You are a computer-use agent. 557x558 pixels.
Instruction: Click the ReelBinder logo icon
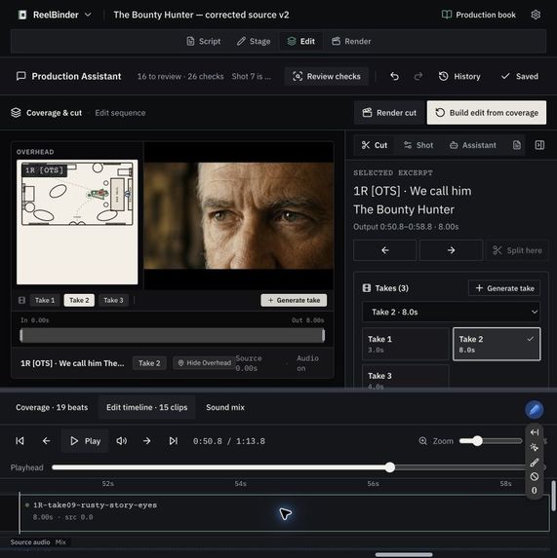22,15
